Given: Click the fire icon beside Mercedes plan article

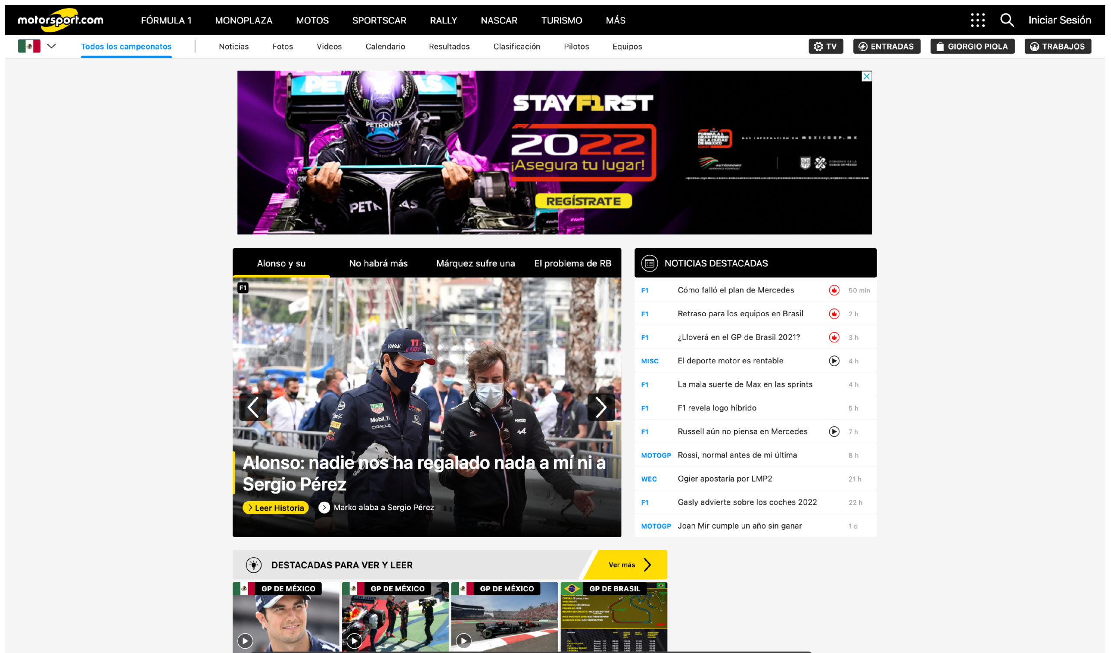Looking at the screenshot, I should (x=834, y=290).
